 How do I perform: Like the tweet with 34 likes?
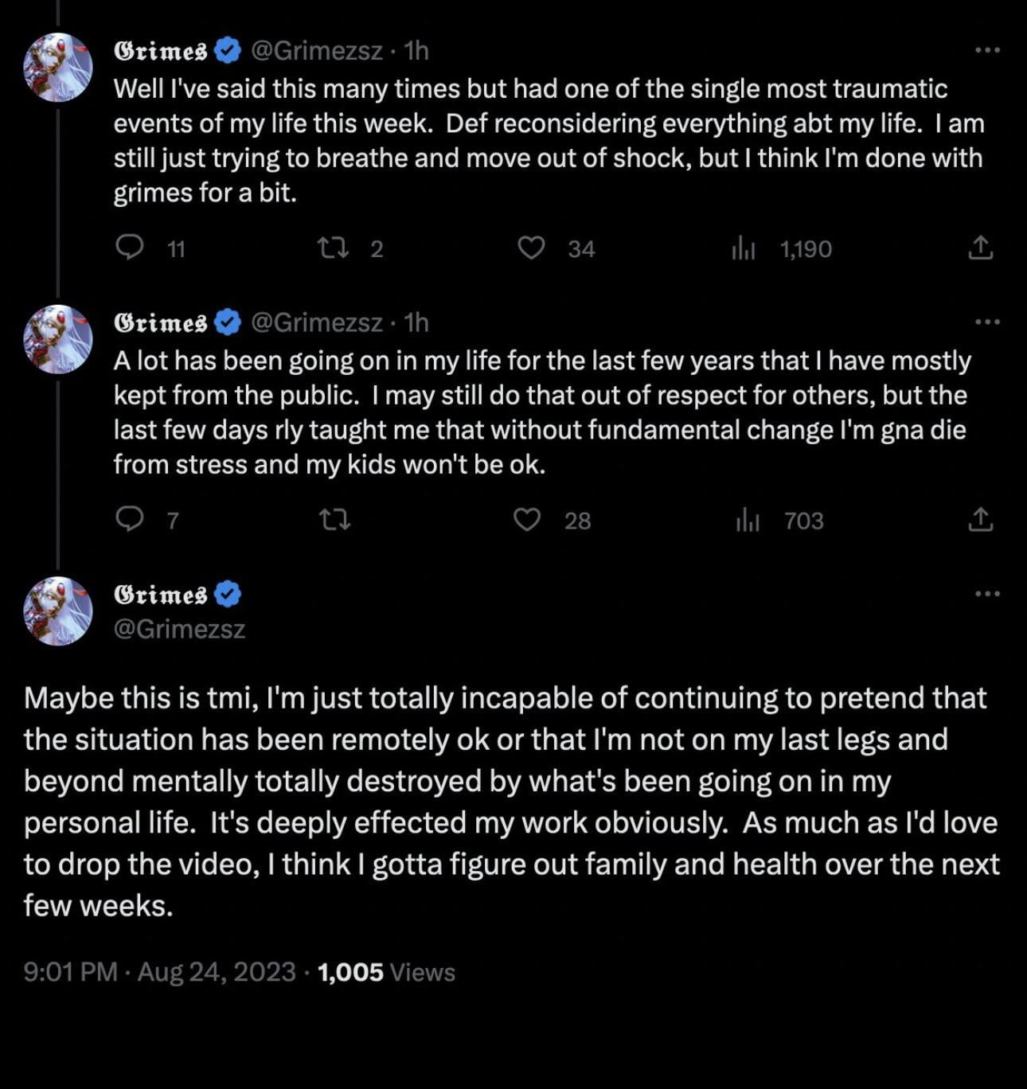pyautogui.click(x=531, y=248)
